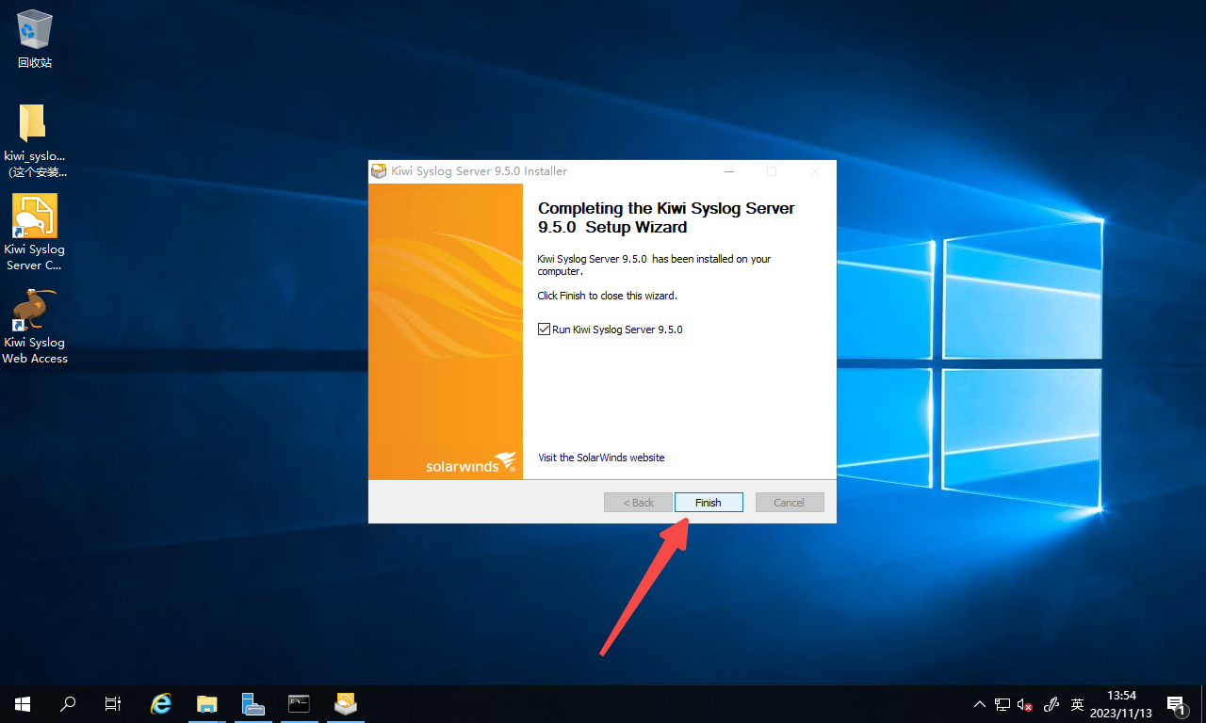Viewport: 1206px width, 723px height.
Task: Show hidden system tray icons
Action: tap(980, 704)
